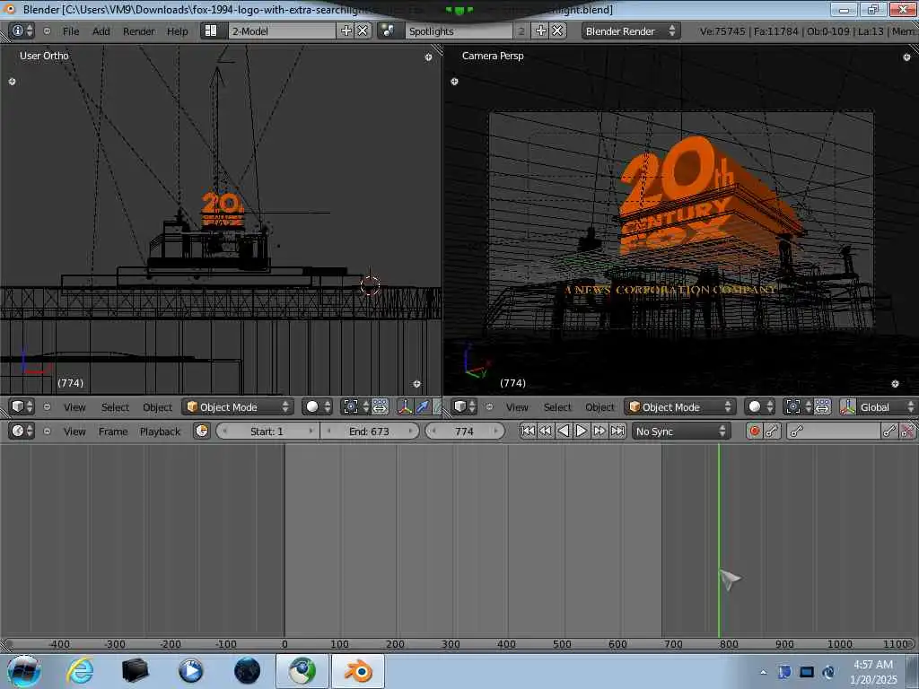Image resolution: width=919 pixels, height=689 pixels.
Task: Open timeline editor type selector
Action: [x=22, y=432]
